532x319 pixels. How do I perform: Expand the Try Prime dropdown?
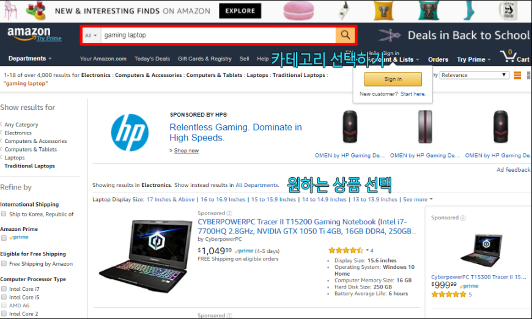pyautogui.click(x=474, y=59)
